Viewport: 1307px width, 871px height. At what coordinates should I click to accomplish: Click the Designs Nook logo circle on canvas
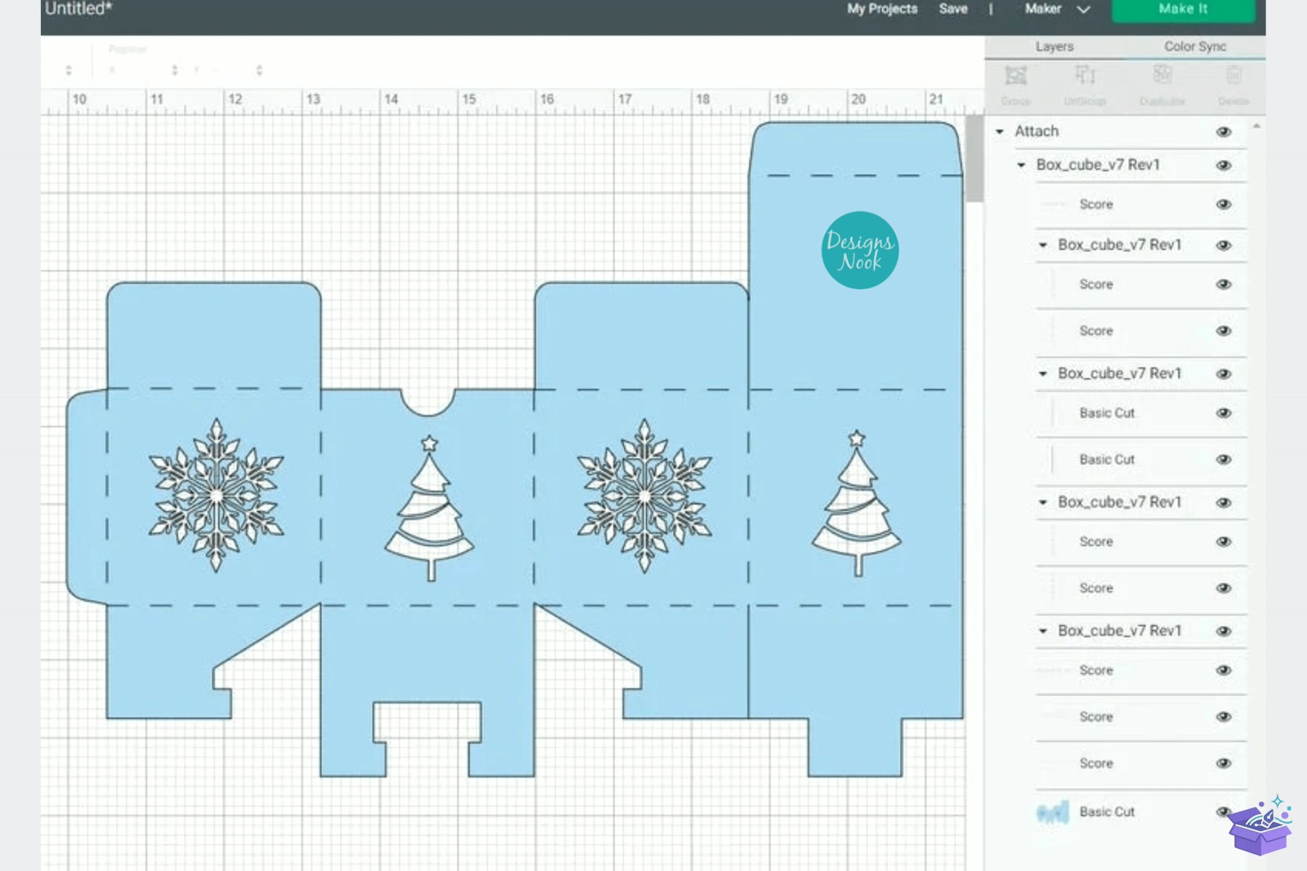coord(859,251)
